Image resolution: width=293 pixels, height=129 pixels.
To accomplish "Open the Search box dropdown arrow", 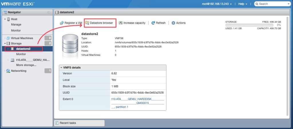I will (x=289, y=4).
